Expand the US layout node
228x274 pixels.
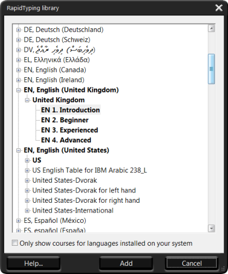point(27,160)
